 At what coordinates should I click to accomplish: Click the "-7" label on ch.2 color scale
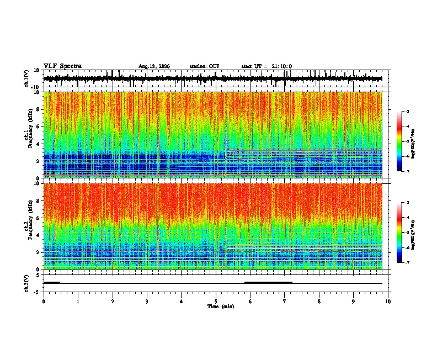(407, 262)
